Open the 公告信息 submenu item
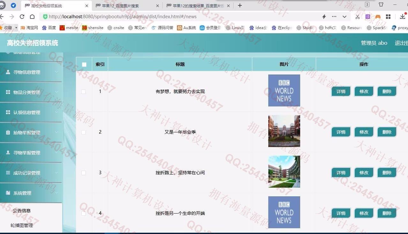The width and height of the screenshot is (408, 234). (x=22, y=211)
